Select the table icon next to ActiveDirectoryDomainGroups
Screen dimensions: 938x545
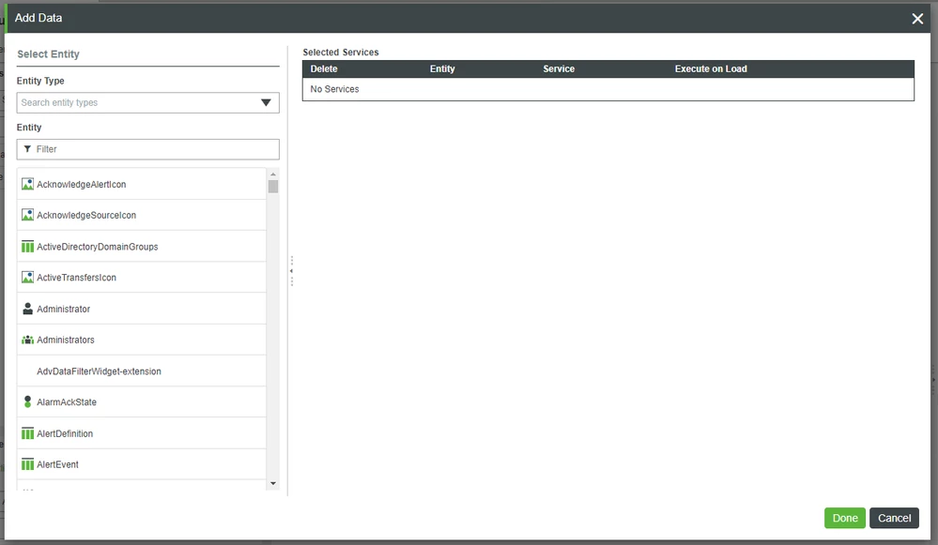pyautogui.click(x=26, y=246)
